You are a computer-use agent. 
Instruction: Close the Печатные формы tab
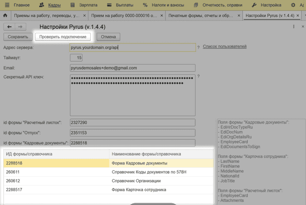(239, 15)
